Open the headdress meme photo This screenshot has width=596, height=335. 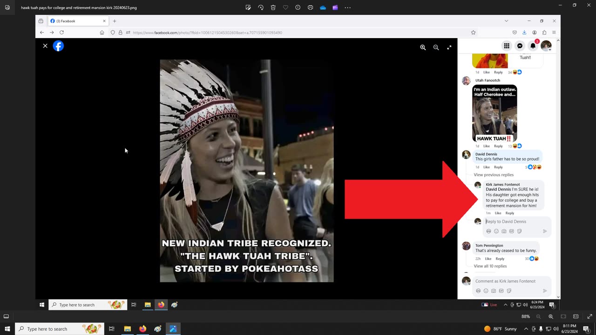(x=247, y=171)
